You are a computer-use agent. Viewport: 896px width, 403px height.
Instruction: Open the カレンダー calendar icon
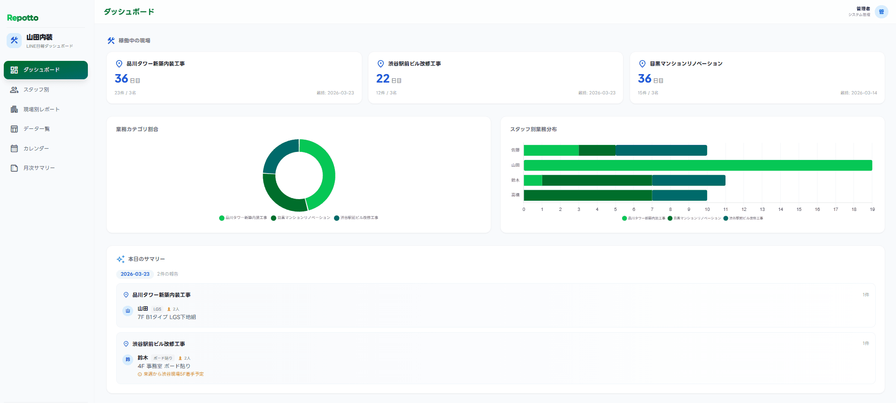click(x=14, y=149)
